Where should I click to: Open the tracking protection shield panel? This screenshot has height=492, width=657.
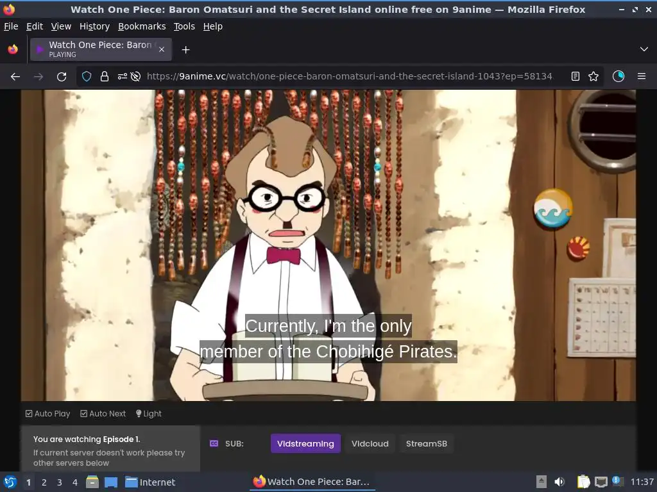[87, 77]
